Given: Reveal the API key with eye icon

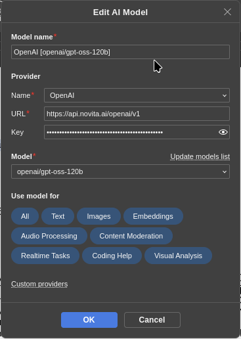Looking at the screenshot, I should (223, 132).
